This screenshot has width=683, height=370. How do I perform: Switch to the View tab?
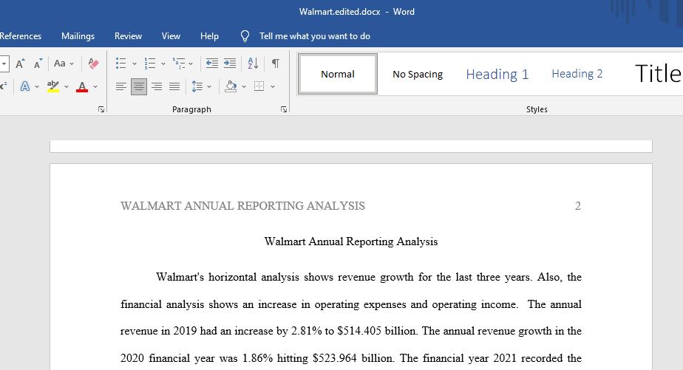coord(171,36)
